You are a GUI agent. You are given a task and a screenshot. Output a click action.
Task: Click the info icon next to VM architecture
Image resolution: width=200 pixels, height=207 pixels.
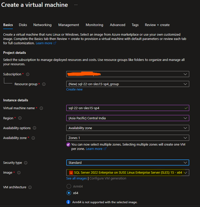tap(30, 187)
